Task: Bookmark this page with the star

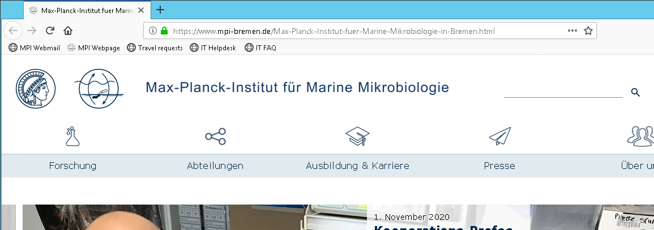Action: point(588,31)
